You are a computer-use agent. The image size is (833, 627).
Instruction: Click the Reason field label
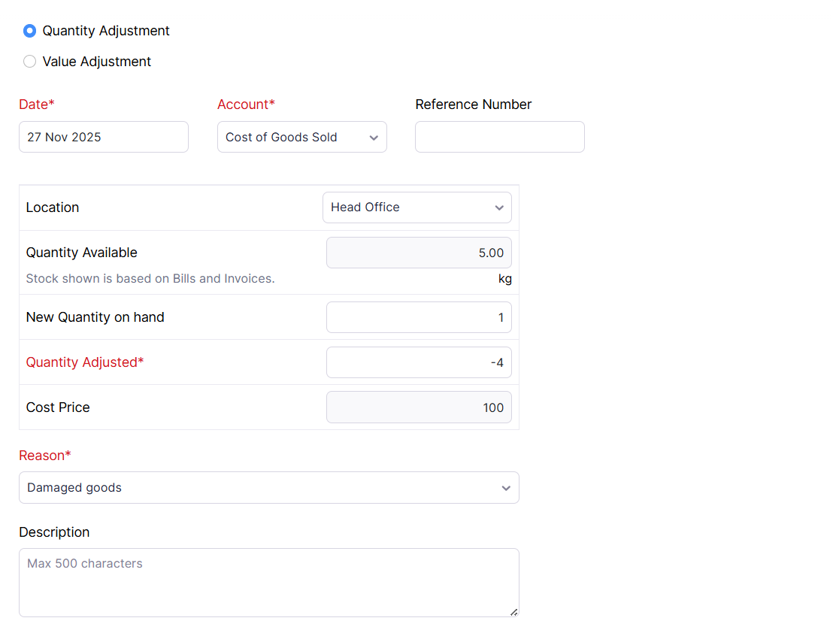pyautogui.click(x=45, y=456)
